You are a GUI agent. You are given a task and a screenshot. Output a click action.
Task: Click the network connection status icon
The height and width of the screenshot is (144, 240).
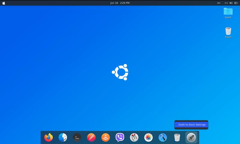pyautogui.click(x=226, y=3)
